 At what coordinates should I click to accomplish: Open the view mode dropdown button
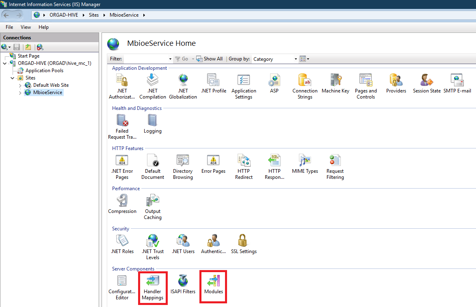click(x=305, y=59)
